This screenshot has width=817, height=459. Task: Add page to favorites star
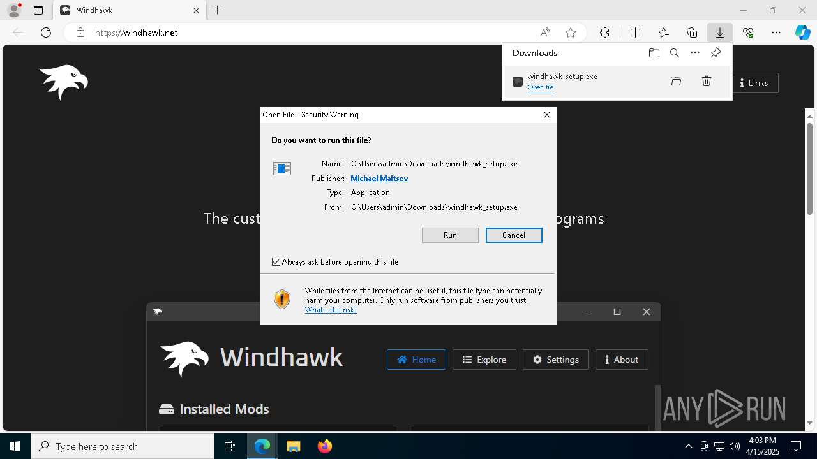click(571, 33)
